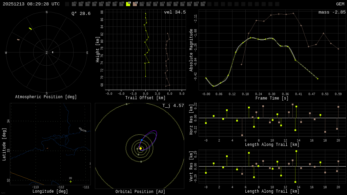Click the yellow meteor streak on polar plot
The image size is (347, 195).
click(30, 28)
